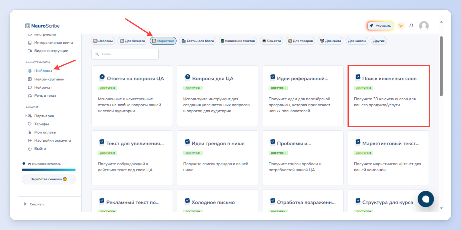
Task: Click Выйти to log out
Action: click(40, 149)
